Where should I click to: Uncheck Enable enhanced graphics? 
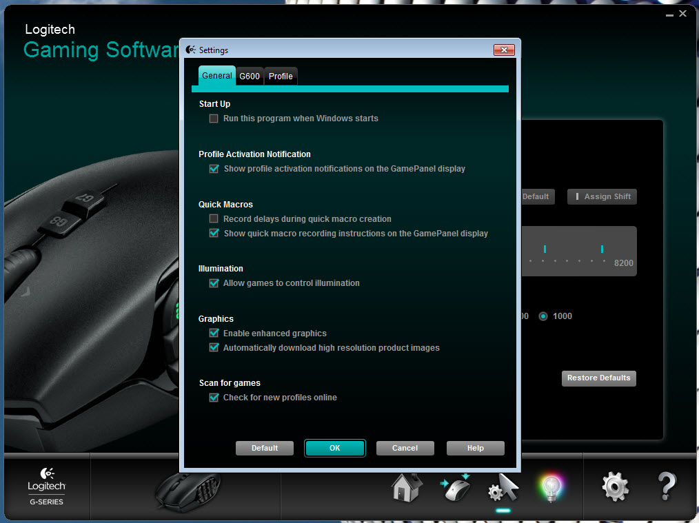[x=214, y=334]
